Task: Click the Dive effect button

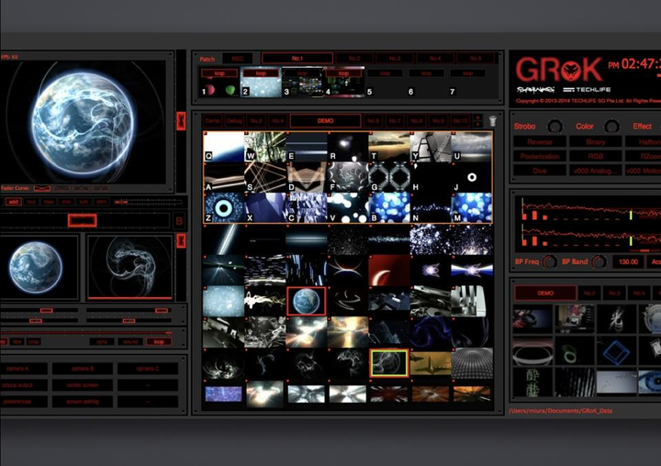Action: (x=540, y=171)
